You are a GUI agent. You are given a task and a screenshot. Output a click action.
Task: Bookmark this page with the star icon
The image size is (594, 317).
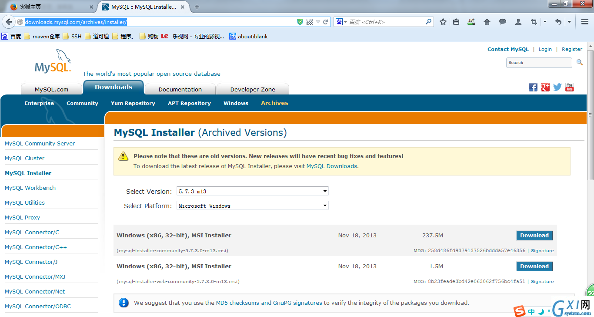pyautogui.click(x=443, y=22)
